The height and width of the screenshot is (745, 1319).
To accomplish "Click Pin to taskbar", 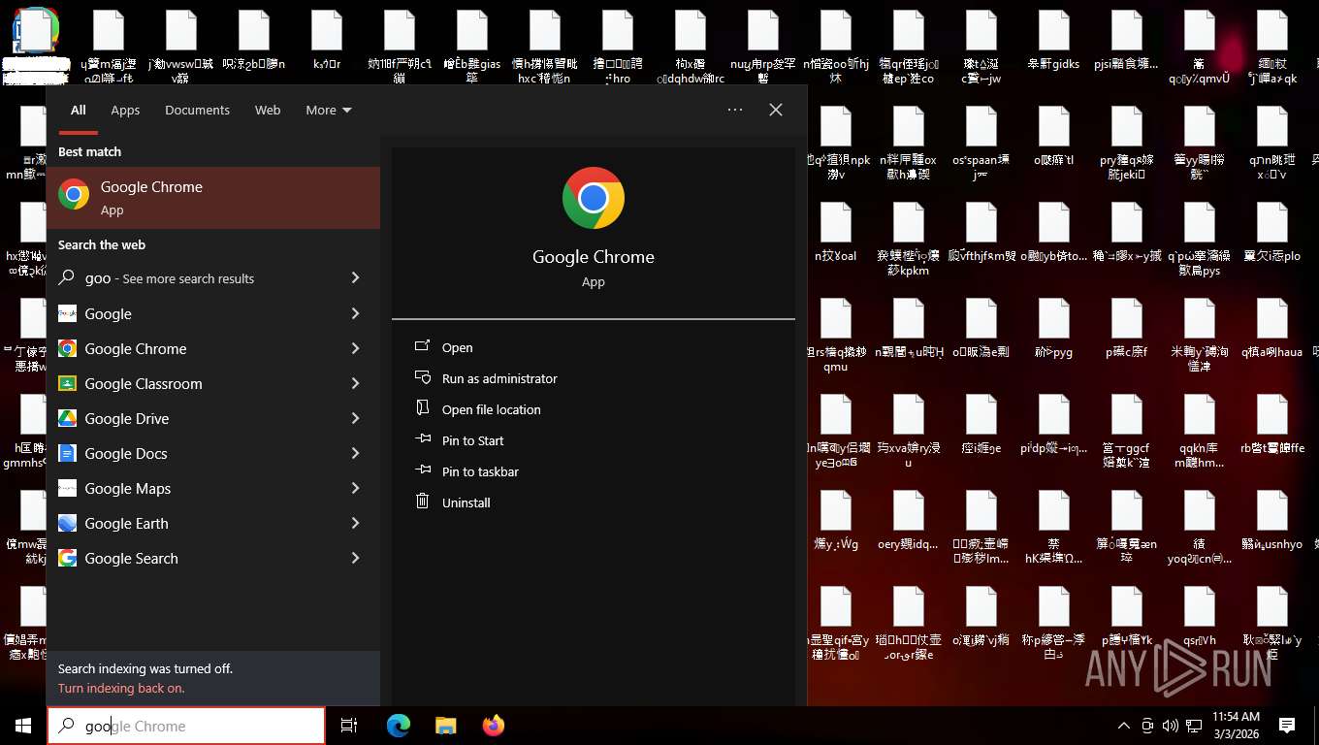I will point(480,471).
